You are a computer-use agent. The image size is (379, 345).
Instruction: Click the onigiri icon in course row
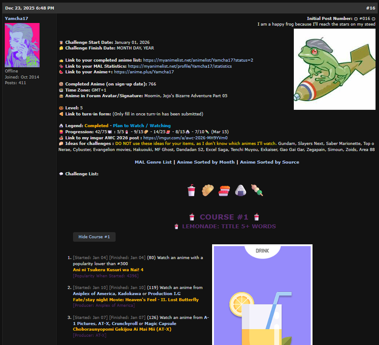point(240,191)
